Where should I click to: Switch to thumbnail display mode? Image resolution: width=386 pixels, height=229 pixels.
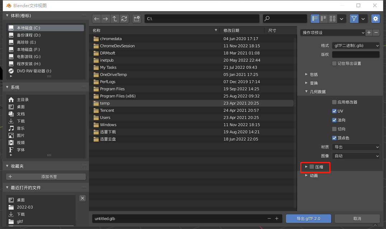click(333, 19)
